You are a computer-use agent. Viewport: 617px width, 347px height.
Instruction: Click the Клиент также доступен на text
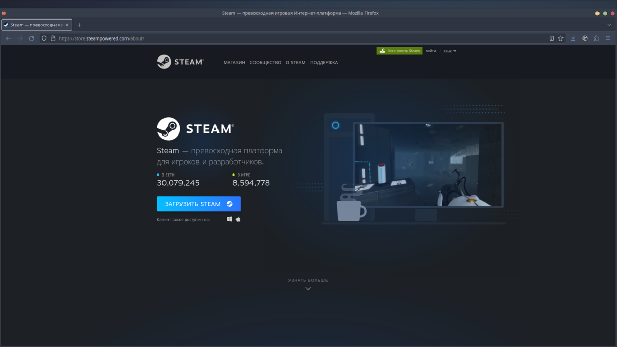[x=183, y=219]
